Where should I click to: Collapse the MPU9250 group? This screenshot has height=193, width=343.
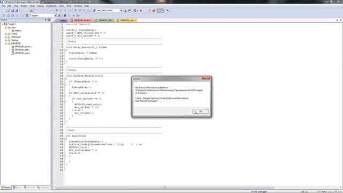point(6,43)
